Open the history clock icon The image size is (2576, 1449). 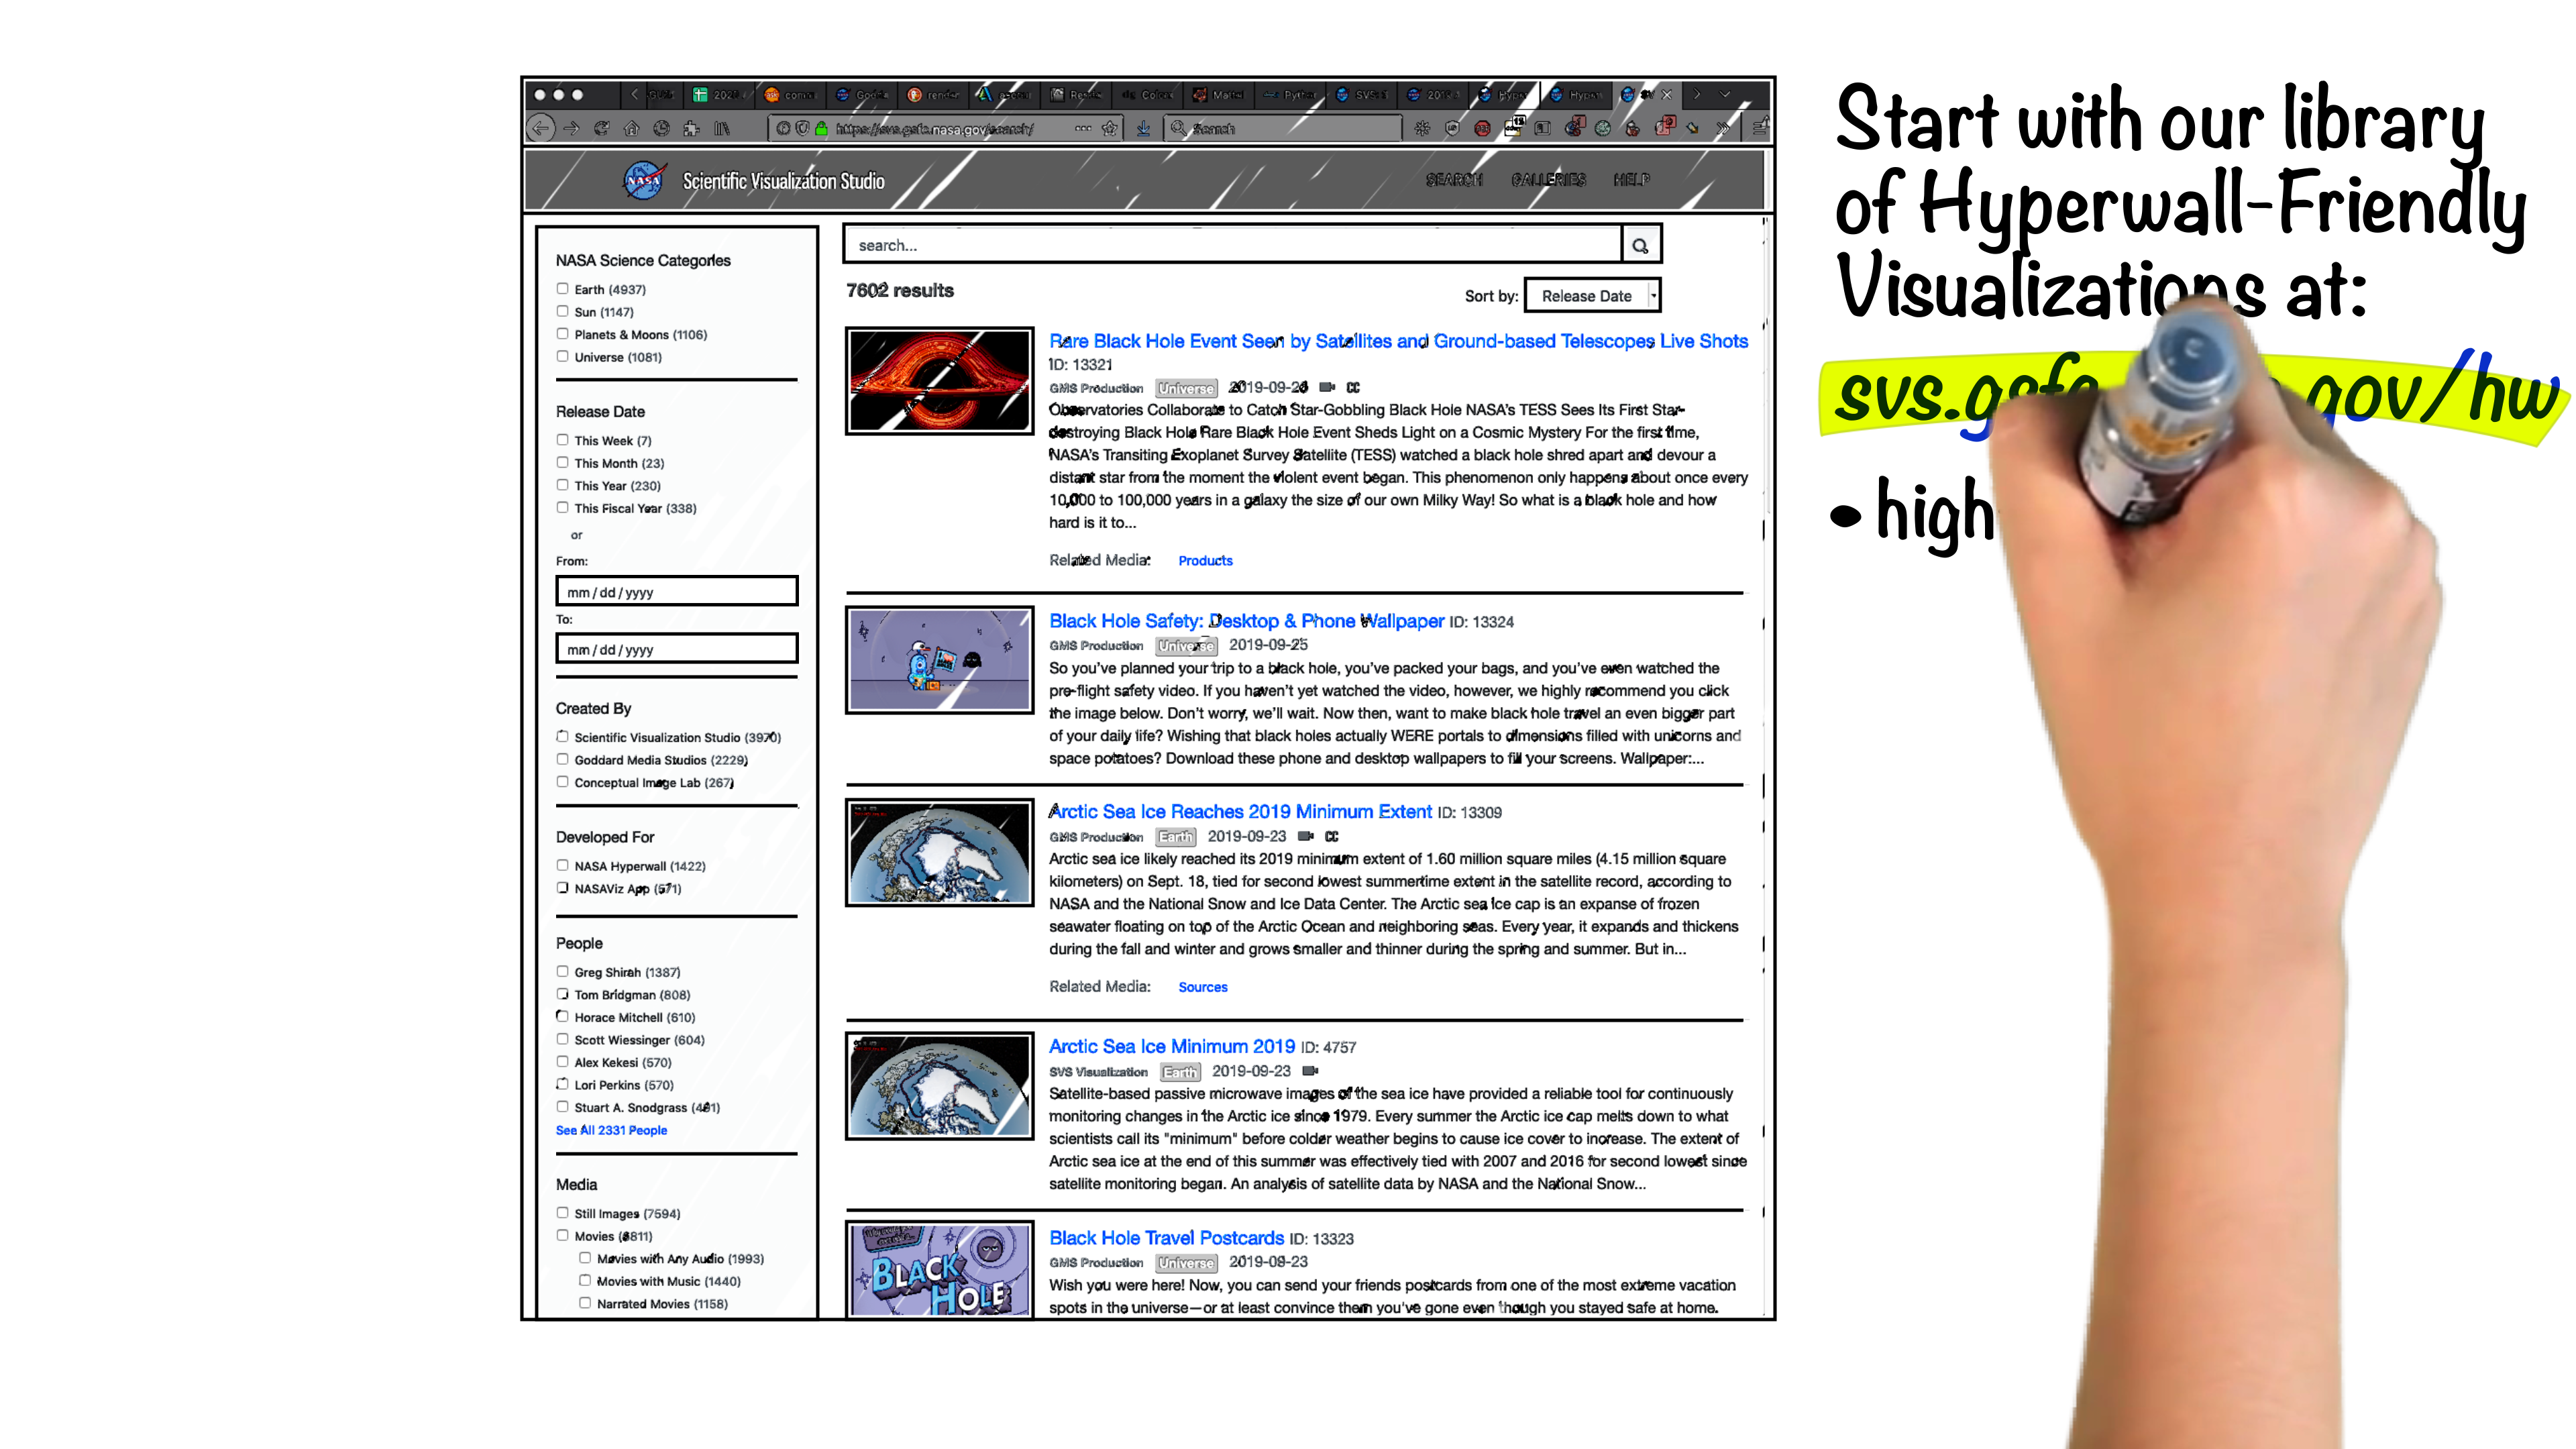click(661, 128)
